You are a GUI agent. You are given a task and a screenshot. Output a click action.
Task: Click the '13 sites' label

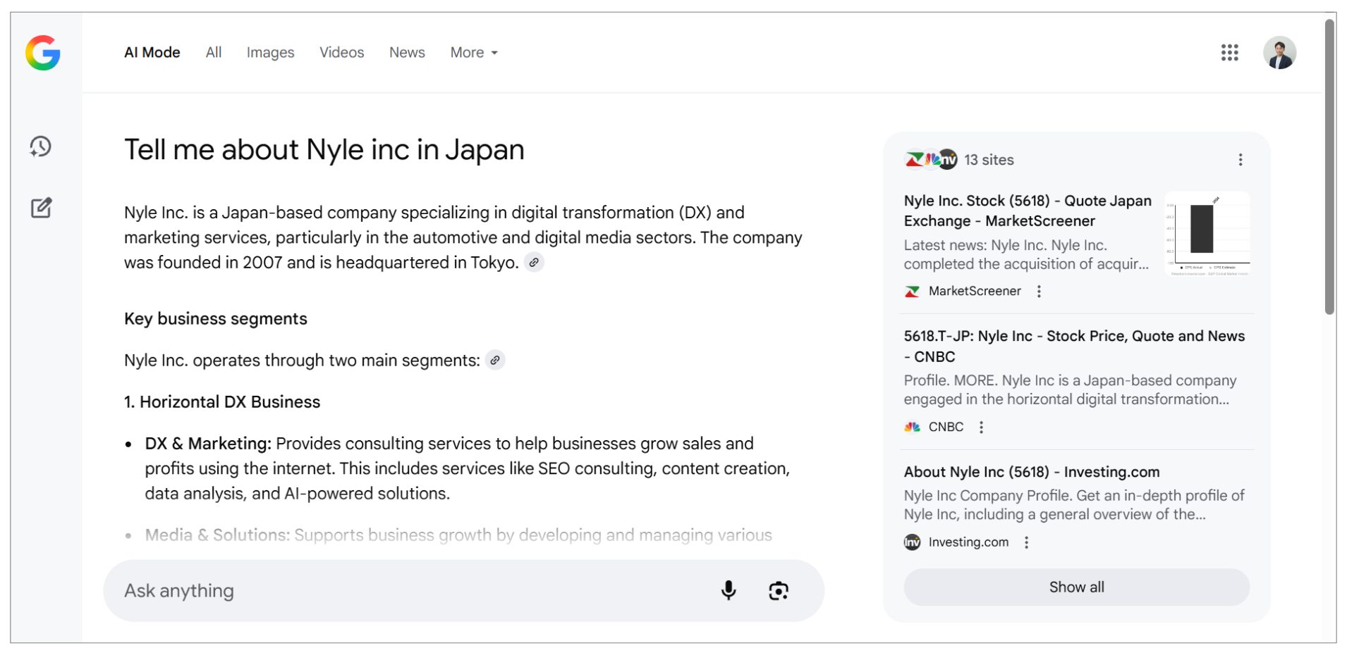point(989,160)
